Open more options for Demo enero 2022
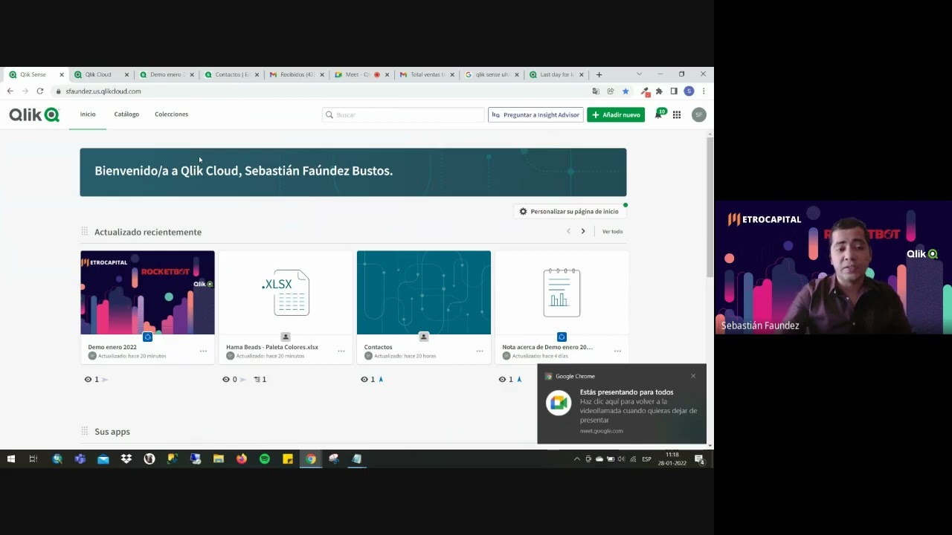 203,351
